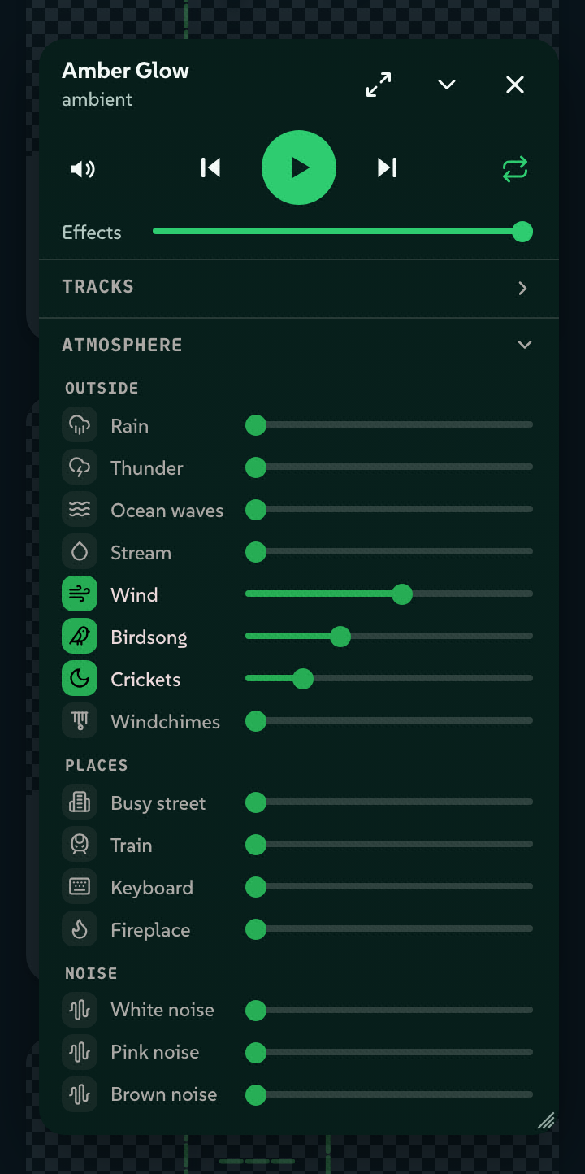Collapse the ATMOSPHERE section chevron
The width and height of the screenshot is (585, 1174).
click(x=525, y=345)
